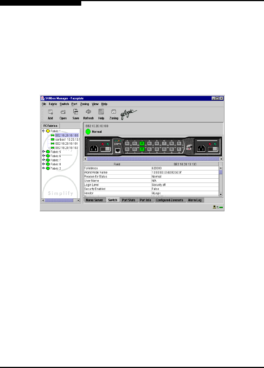Screen dimensions: 264x368
Task: Select the FC Fabrics tab
Action: tap(50, 126)
